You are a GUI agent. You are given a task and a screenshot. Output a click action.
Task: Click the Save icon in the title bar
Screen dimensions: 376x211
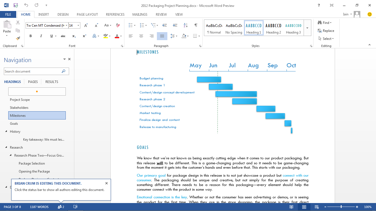point(16,5)
